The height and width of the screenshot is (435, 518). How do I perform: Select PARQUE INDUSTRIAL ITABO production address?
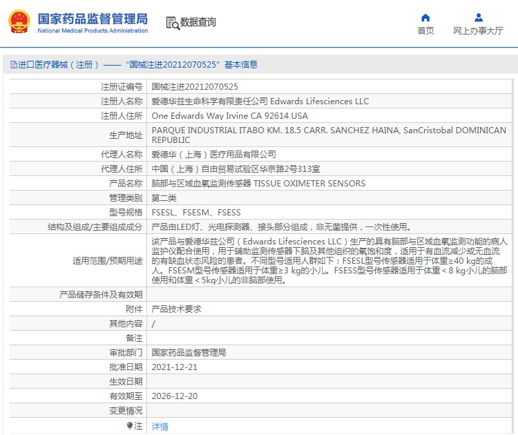coord(329,135)
